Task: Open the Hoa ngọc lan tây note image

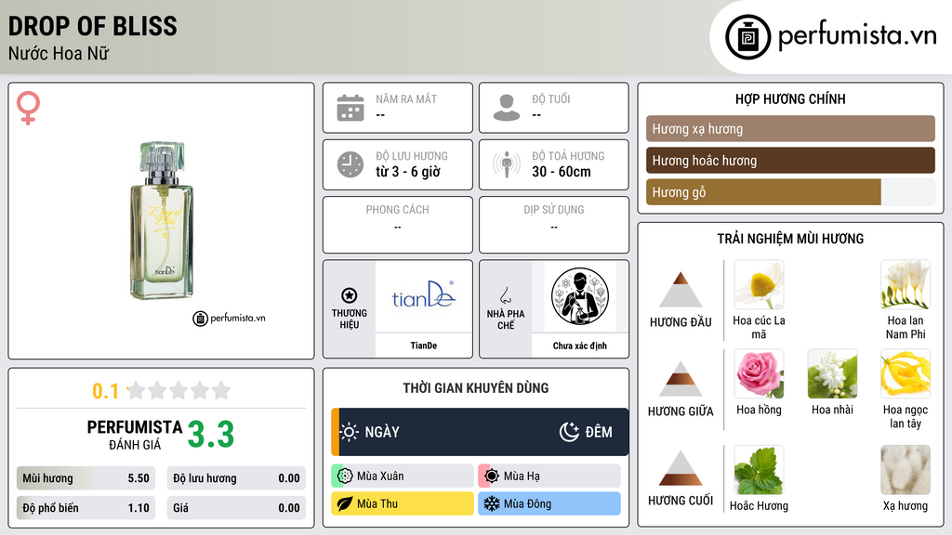Action: 906,373
